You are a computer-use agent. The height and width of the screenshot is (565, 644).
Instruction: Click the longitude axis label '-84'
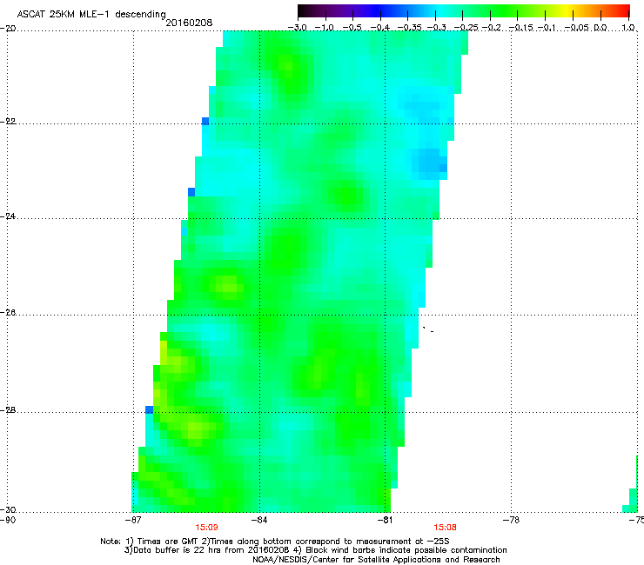point(259,520)
